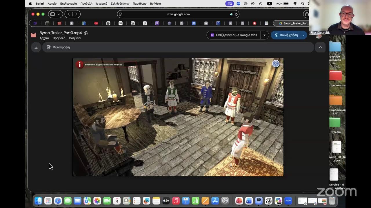Click the Wi-Fi status icon
Viewport: 371px width, 208px height.
click(x=295, y=3)
